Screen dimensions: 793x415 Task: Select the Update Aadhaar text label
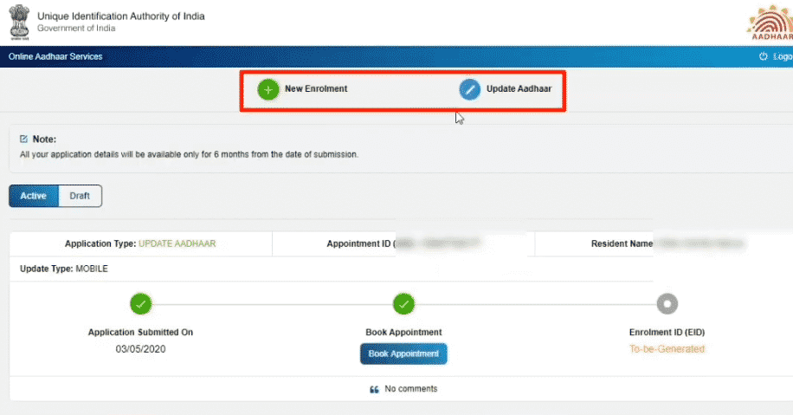(519, 89)
